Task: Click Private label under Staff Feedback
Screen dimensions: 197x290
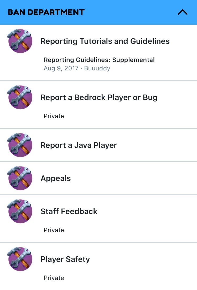Action: (54, 230)
